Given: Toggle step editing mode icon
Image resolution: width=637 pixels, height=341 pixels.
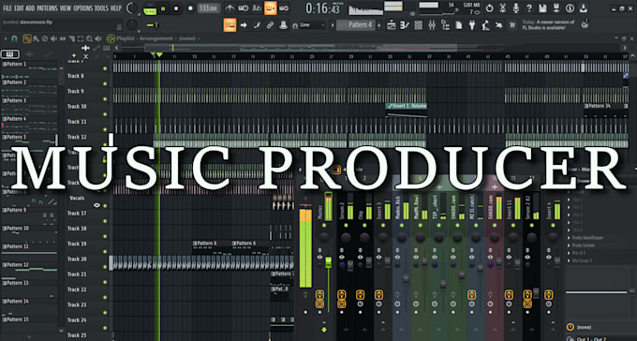Looking at the screenshot, I should (257, 25).
